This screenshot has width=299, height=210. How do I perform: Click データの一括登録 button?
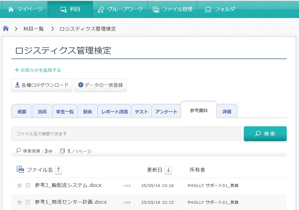pyautogui.click(x=100, y=85)
